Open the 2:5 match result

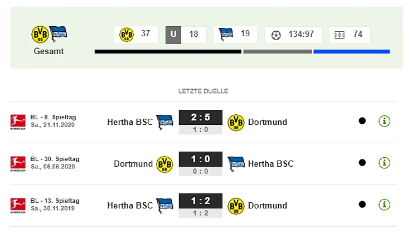[200, 117]
